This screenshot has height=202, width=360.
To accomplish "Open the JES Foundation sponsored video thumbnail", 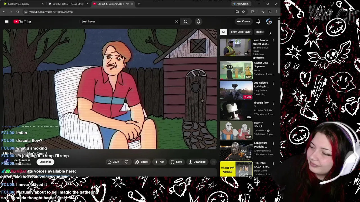I will (x=236, y=47).
